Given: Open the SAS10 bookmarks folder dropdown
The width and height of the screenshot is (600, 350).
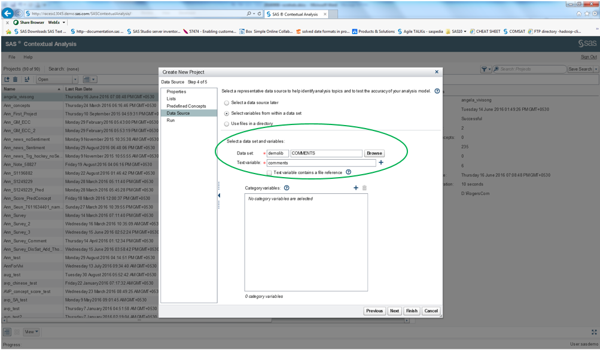Looking at the screenshot, I should pyautogui.click(x=456, y=31).
